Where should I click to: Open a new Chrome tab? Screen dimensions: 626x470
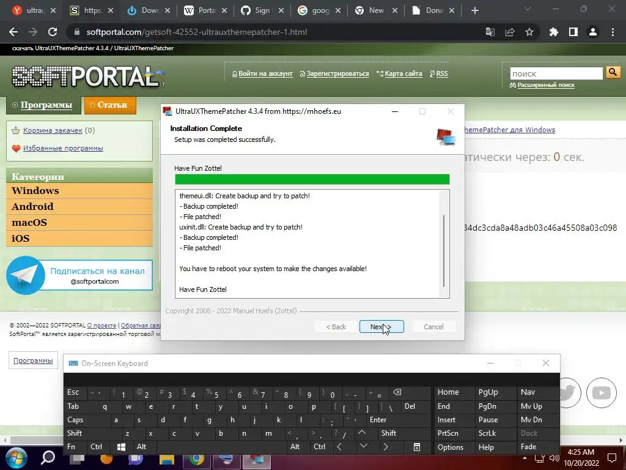click(474, 11)
